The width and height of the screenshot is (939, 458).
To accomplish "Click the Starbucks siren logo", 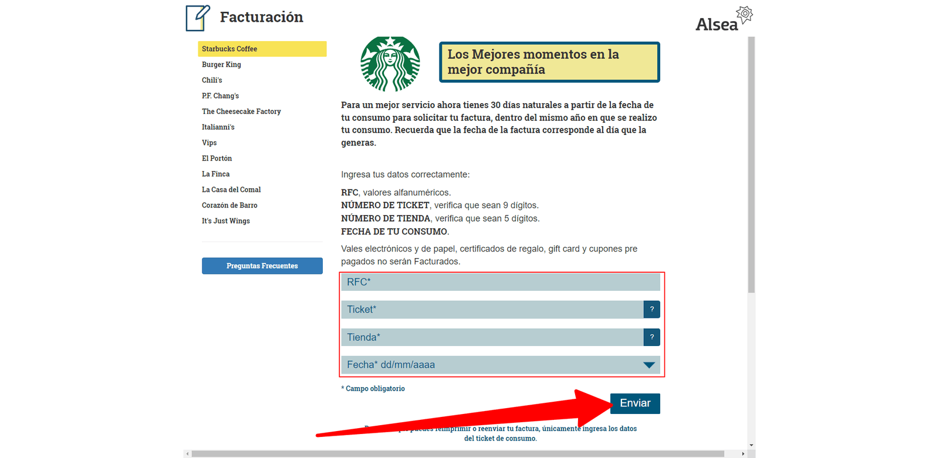I will [x=390, y=64].
